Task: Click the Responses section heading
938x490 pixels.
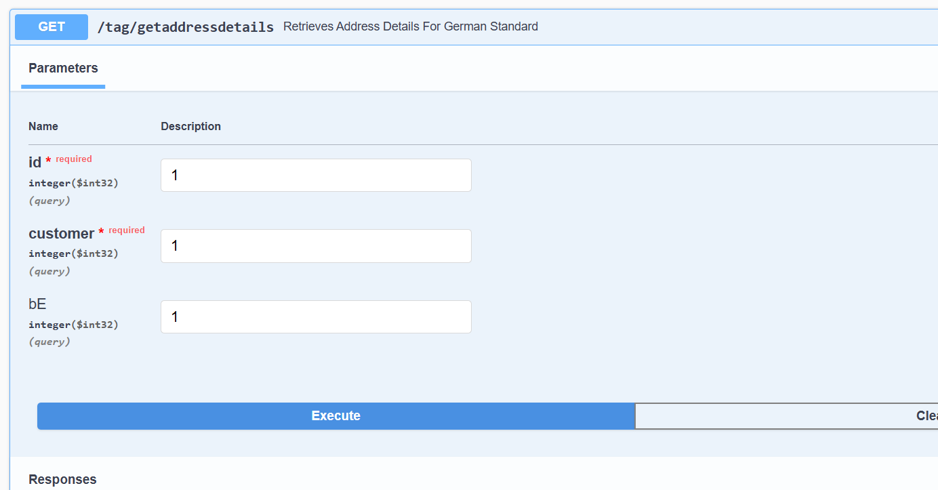Action: coord(62,479)
